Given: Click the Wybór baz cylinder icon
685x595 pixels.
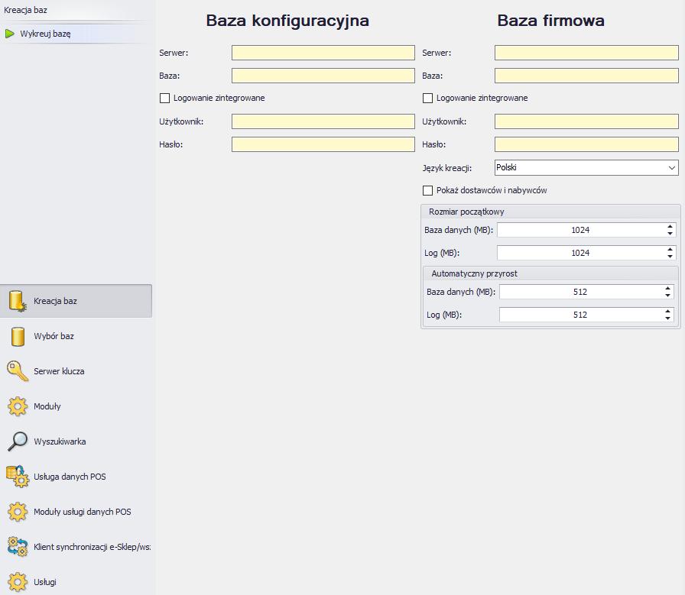Looking at the screenshot, I should 18,337.
